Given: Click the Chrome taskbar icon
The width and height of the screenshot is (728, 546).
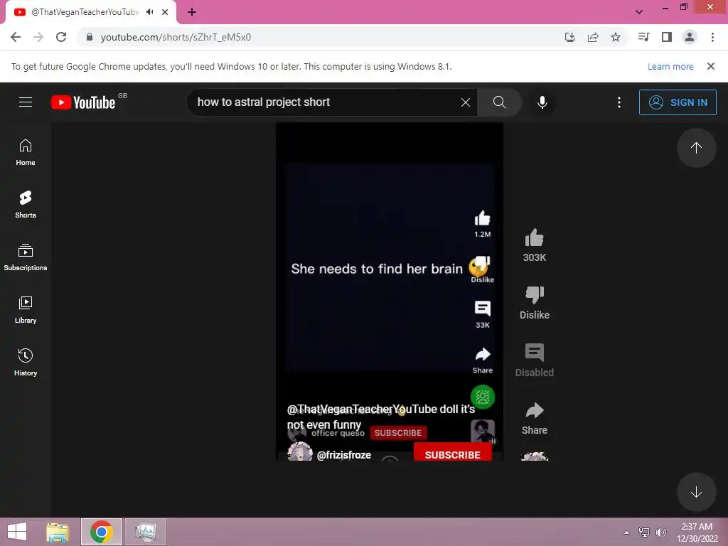Looking at the screenshot, I should tap(102, 532).
